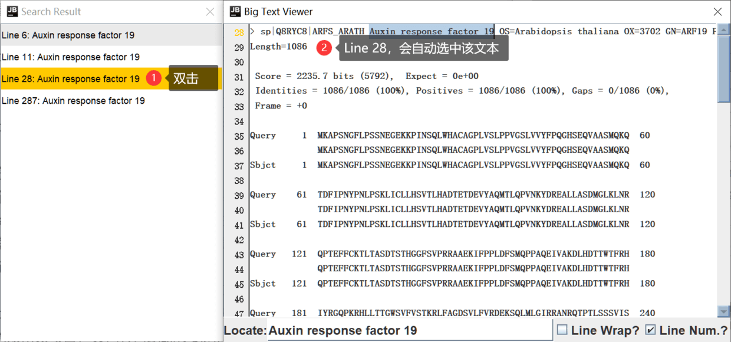This screenshot has width=731, height=342.
Task: Click the match line 44 consensus sequence
Action: 473,269
